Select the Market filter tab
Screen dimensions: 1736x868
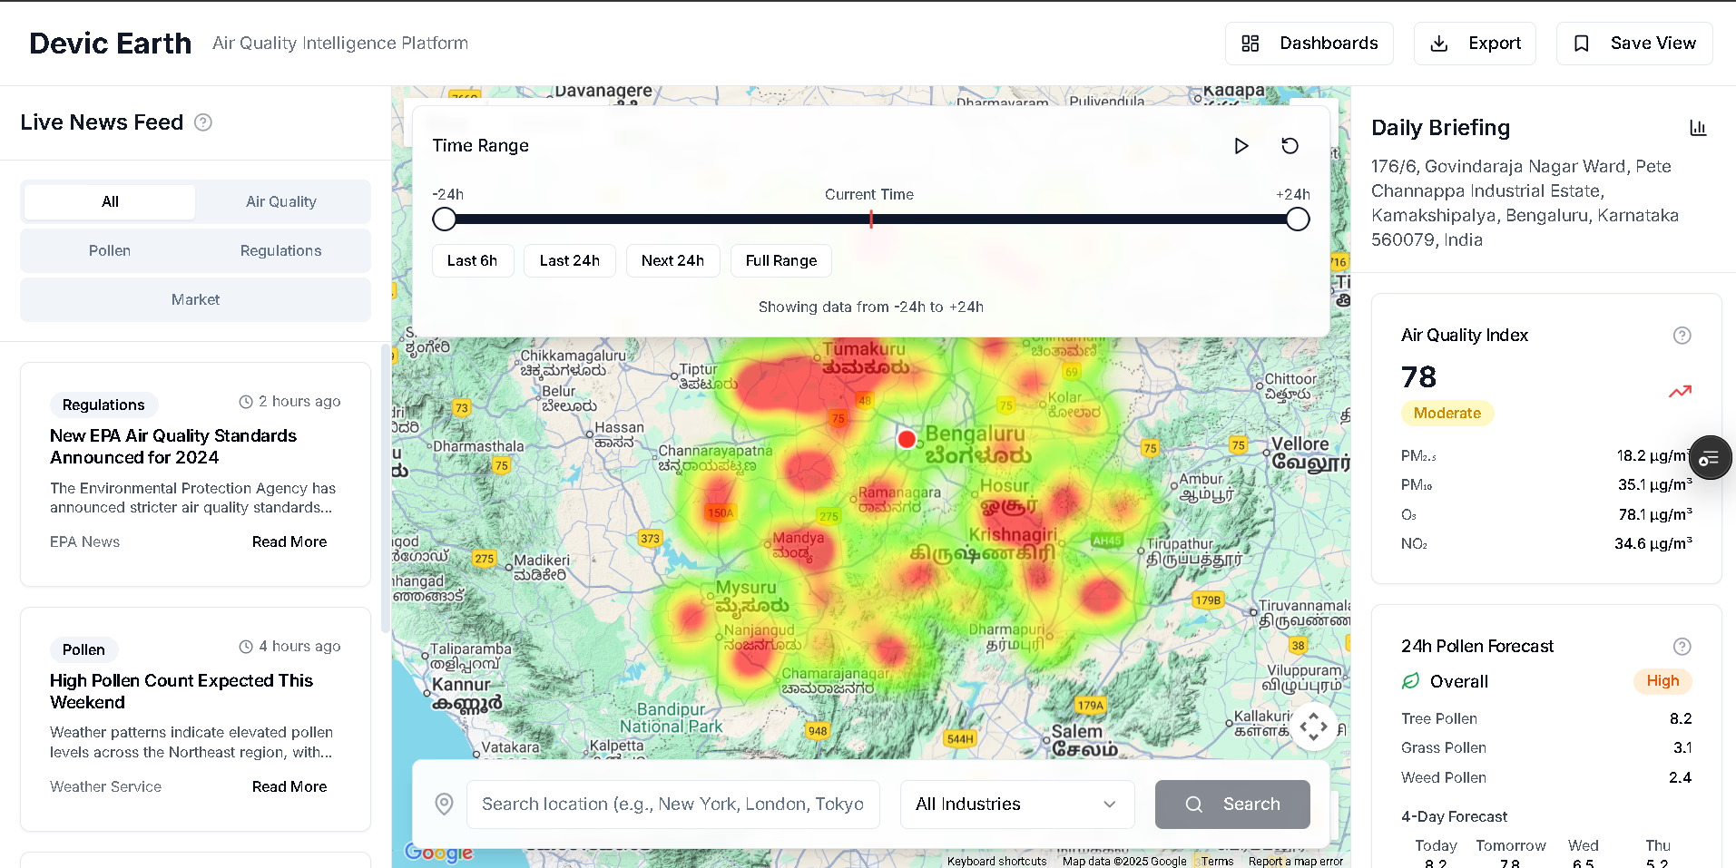pyautogui.click(x=195, y=300)
